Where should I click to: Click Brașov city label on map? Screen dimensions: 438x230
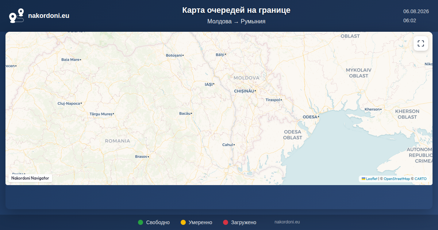(141, 157)
